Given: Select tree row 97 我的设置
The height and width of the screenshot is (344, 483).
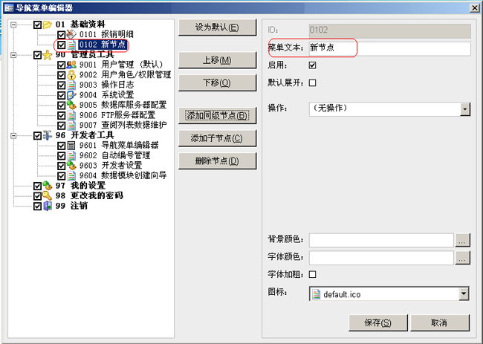Looking at the screenshot, I should pos(80,186).
